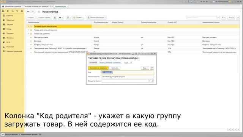Click Записать и закрыть button

point(98,68)
